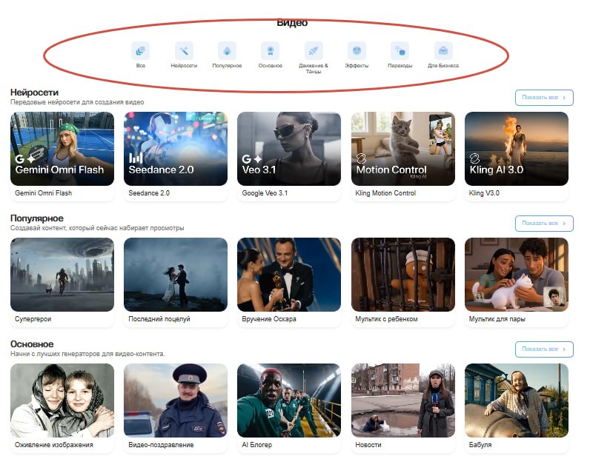
Task: Show all items in Нейросети section
Action: [544, 98]
